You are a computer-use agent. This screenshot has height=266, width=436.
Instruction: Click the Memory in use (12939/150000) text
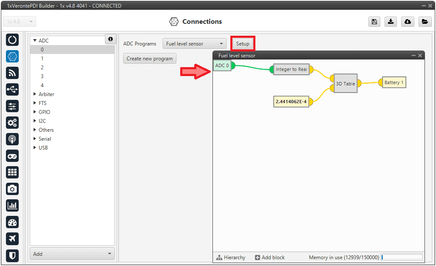pos(344,258)
